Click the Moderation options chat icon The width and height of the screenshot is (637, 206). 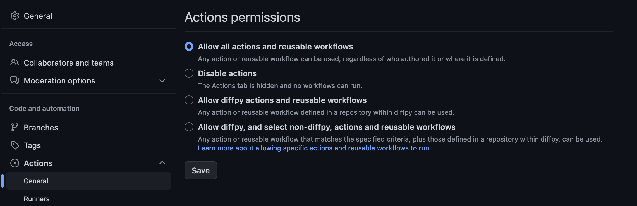pyautogui.click(x=15, y=81)
